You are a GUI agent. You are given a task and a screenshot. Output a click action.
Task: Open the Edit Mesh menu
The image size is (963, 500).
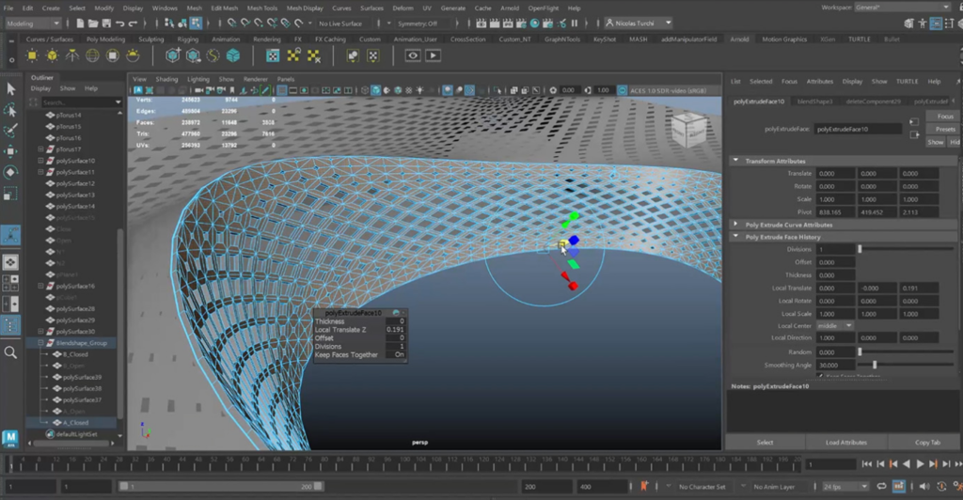pos(224,8)
